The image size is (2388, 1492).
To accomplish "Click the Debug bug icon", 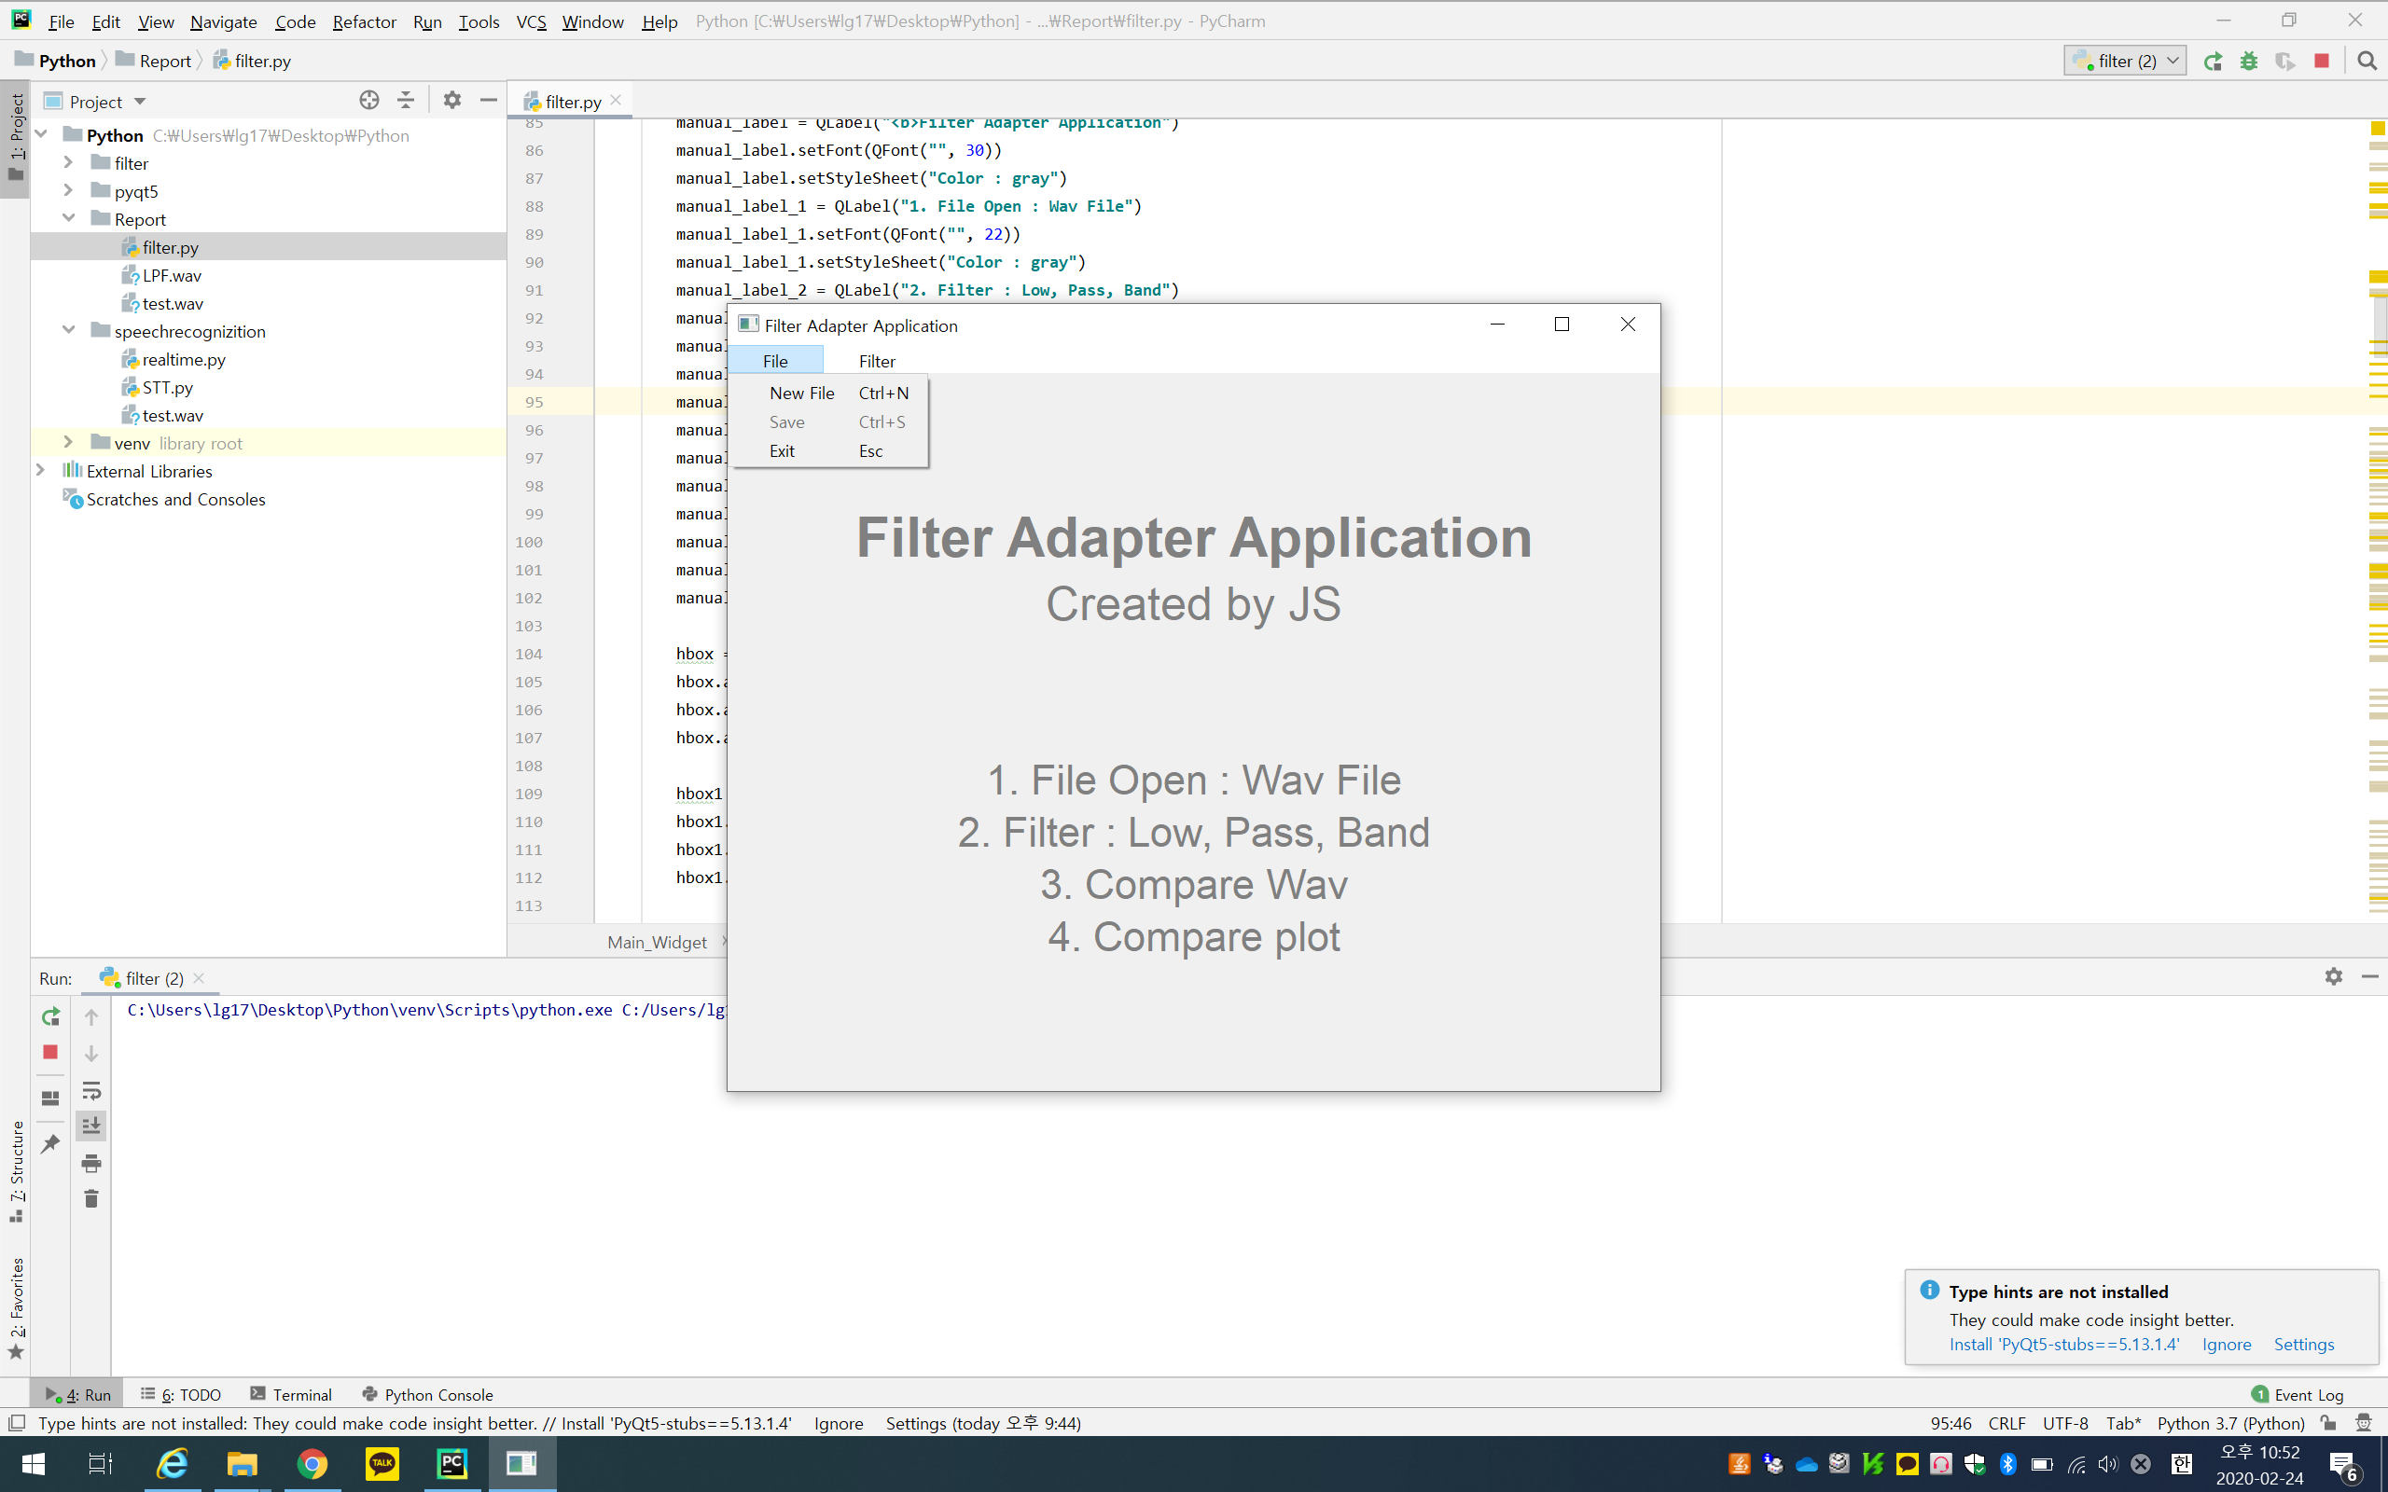I will click(2249, 62).
